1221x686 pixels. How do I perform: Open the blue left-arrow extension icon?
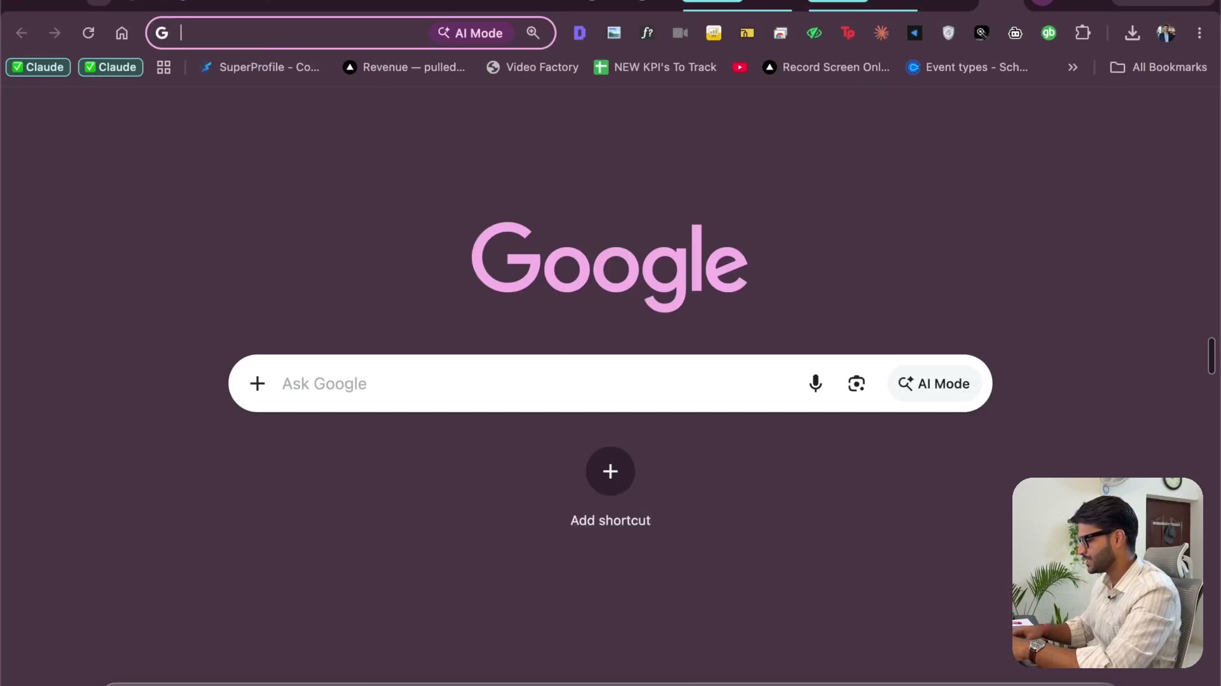tap(914, 33)
